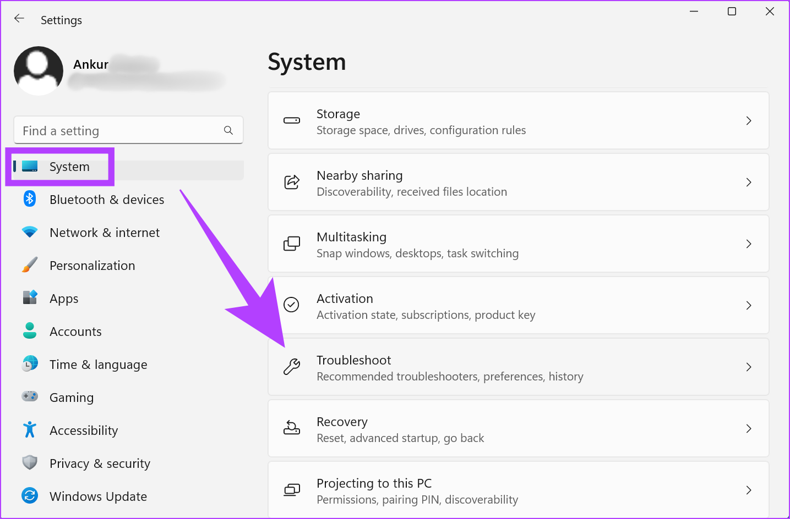Click 'Discoverability, received files location' description
The height and width of the screenshot is (519, 790).
(x=412, y=192)
